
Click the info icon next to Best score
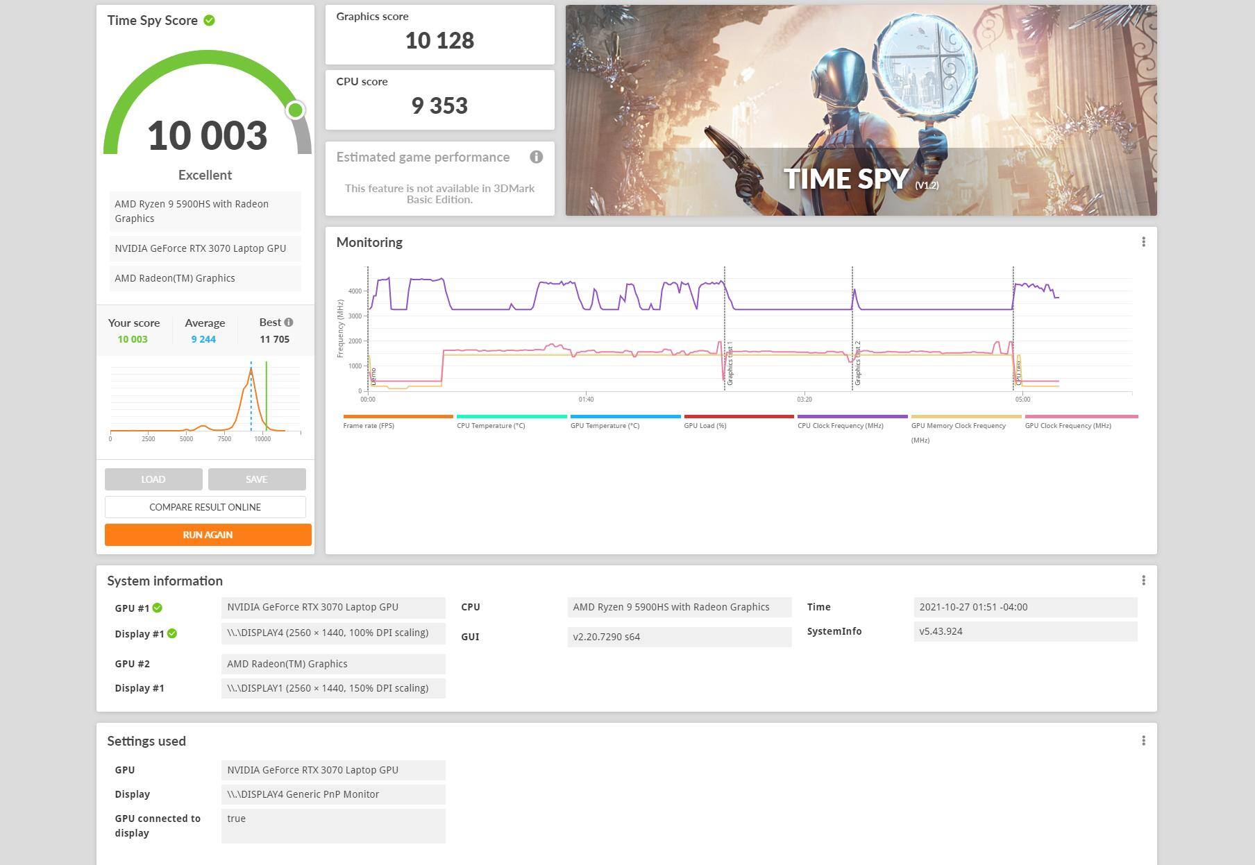289,323
